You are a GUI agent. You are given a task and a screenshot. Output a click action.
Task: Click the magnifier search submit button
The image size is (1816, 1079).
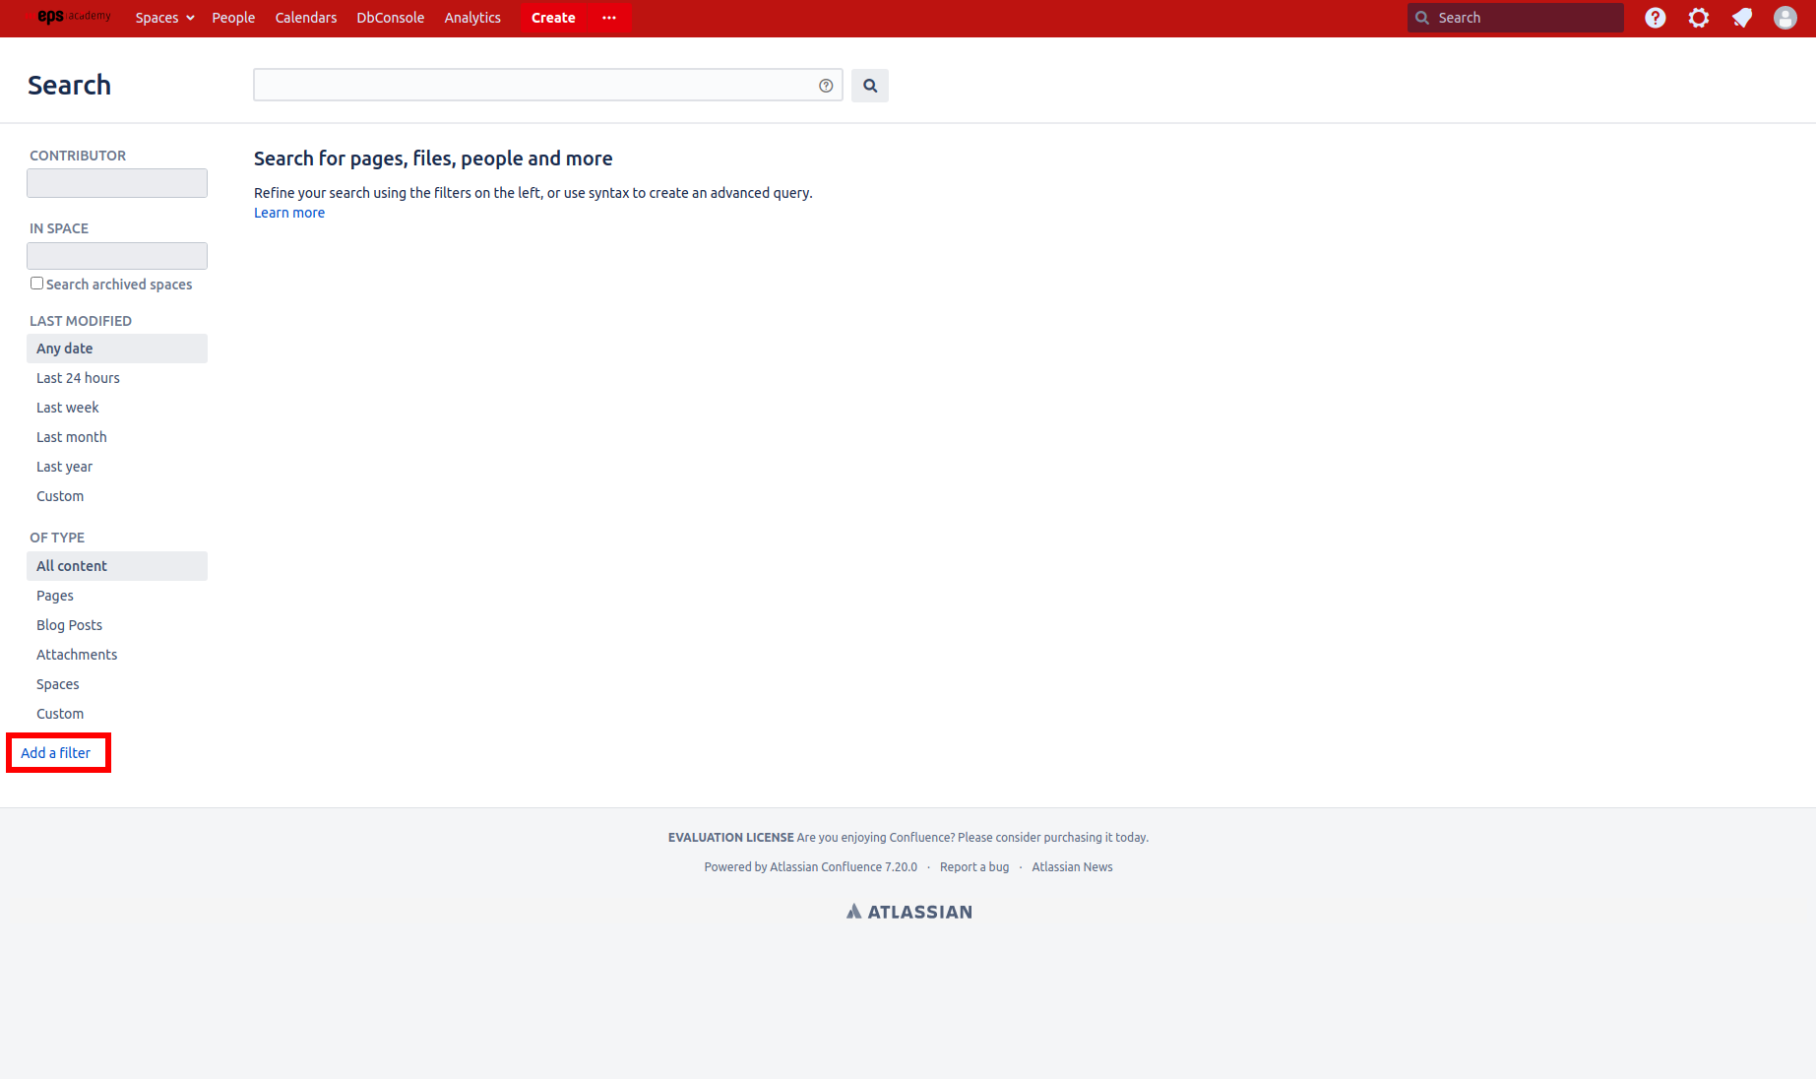(x=870, y=86)
